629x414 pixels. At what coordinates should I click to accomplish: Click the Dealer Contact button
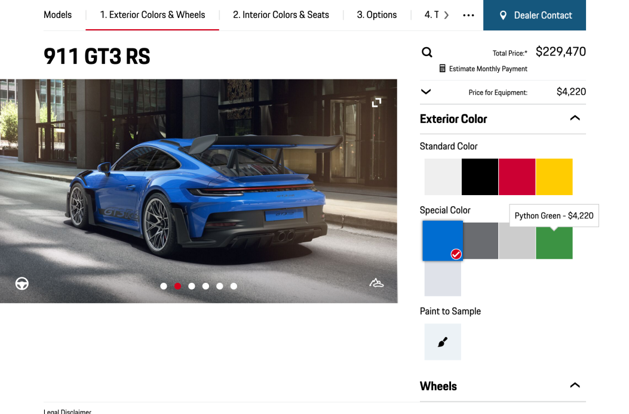535,15
